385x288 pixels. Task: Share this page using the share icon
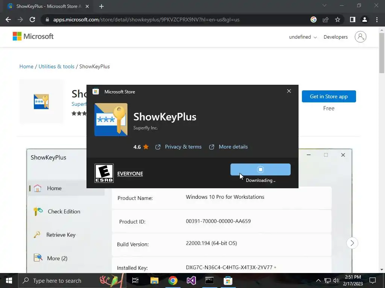[326, 19]
